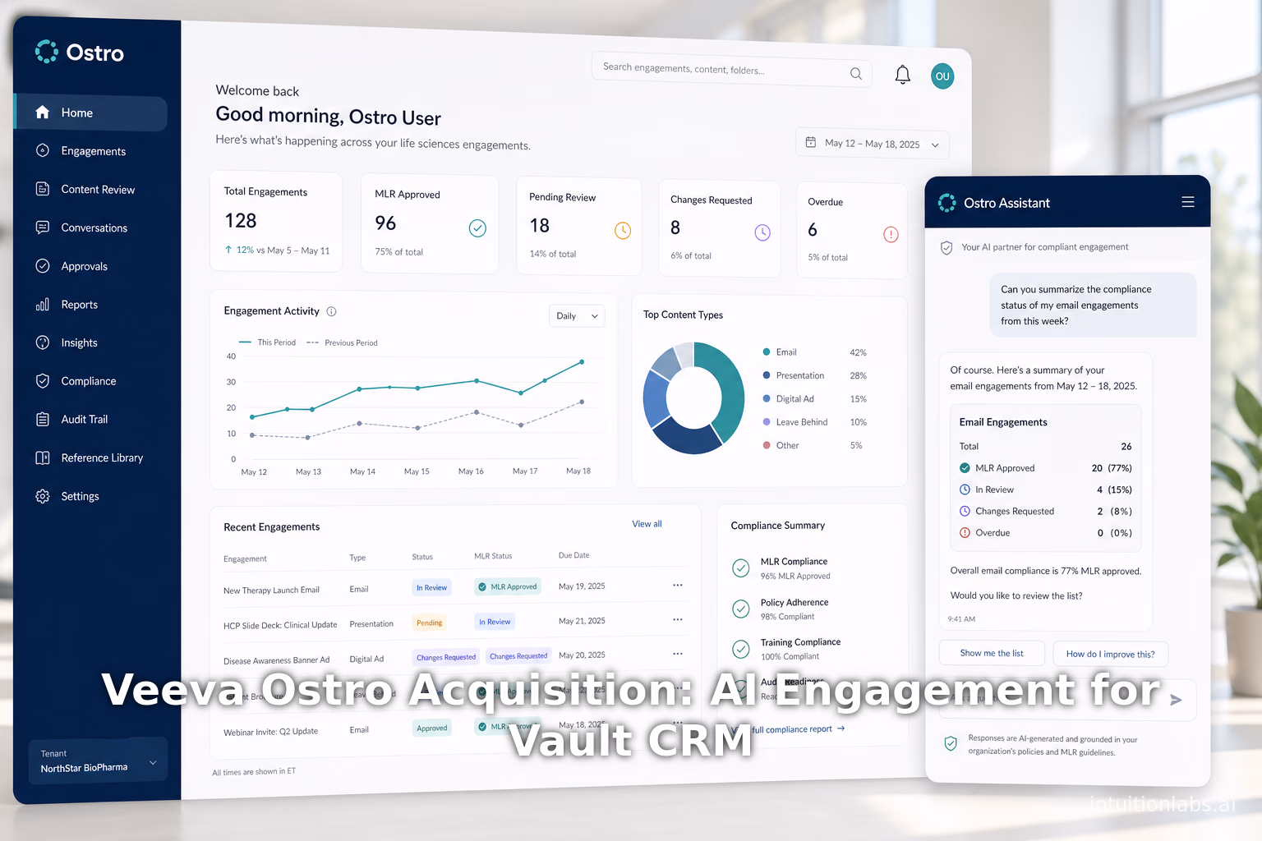The width and height of the screenshot is (1262, 841).
Task: Click the calendar icon in date picker
Action: [x=811, y=142]
